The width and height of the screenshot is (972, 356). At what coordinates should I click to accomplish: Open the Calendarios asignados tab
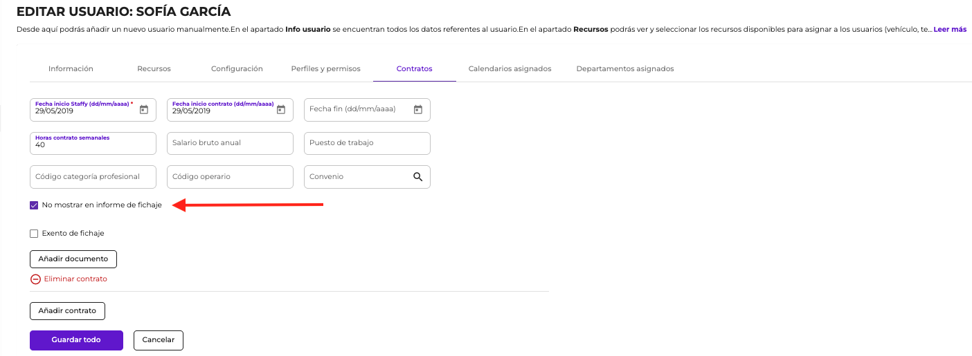click(x=510, y=69)
